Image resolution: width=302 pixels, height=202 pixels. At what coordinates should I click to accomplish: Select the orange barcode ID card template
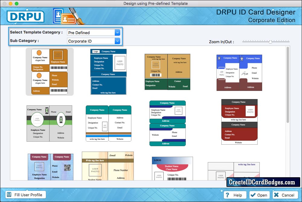click(50, 72)
